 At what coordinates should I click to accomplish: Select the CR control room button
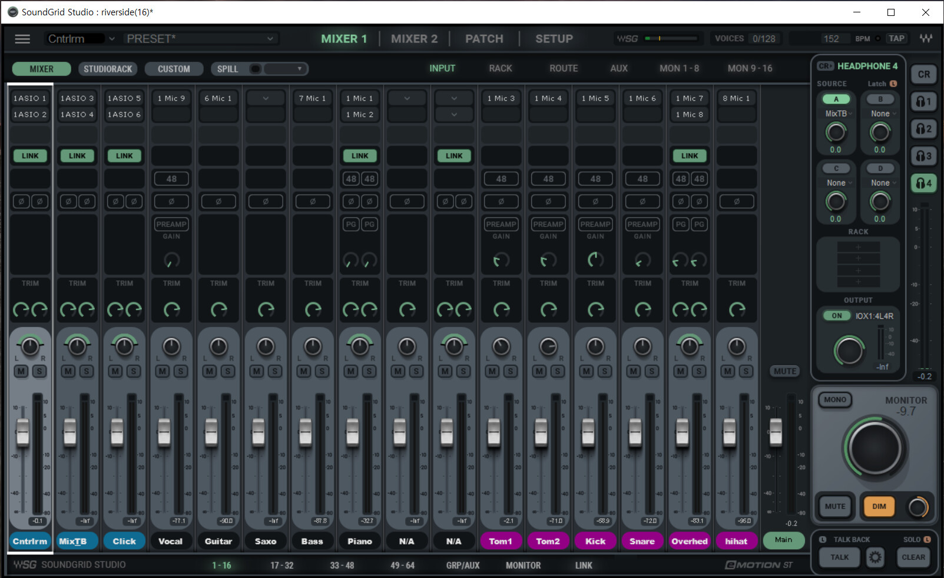[923, 74]
